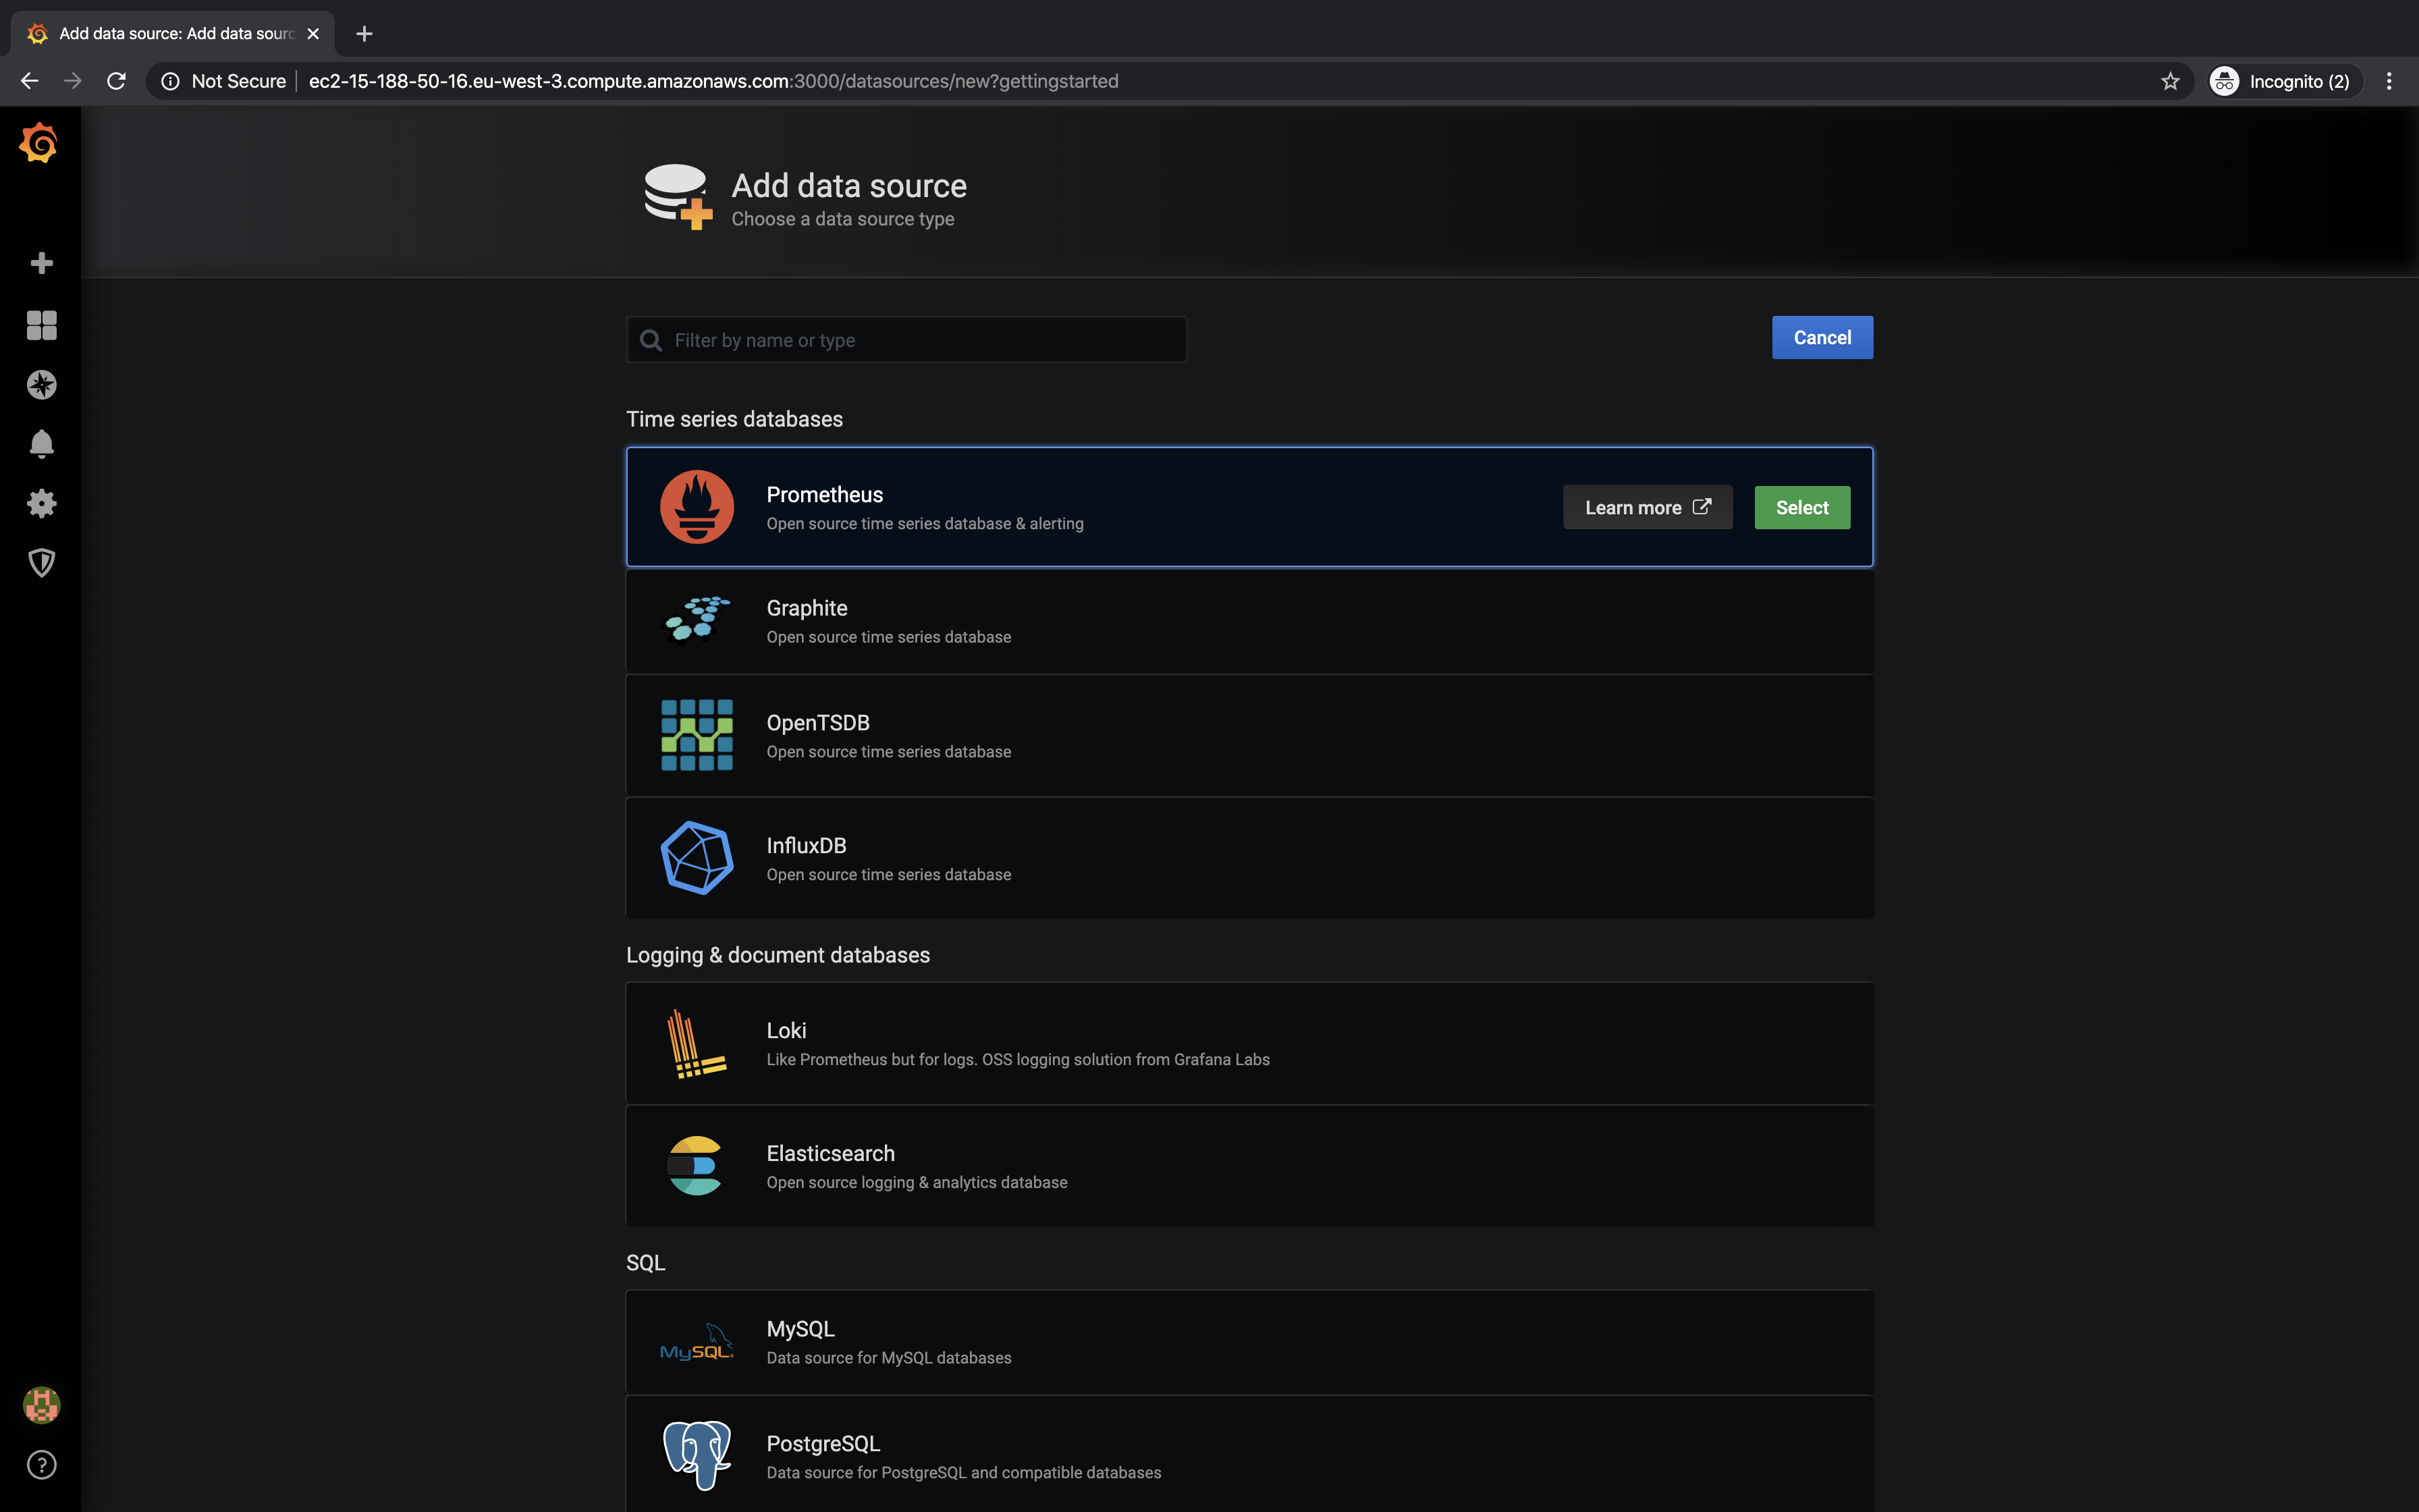Open Learn more for Prometheus

click(x=1646, y=507)
